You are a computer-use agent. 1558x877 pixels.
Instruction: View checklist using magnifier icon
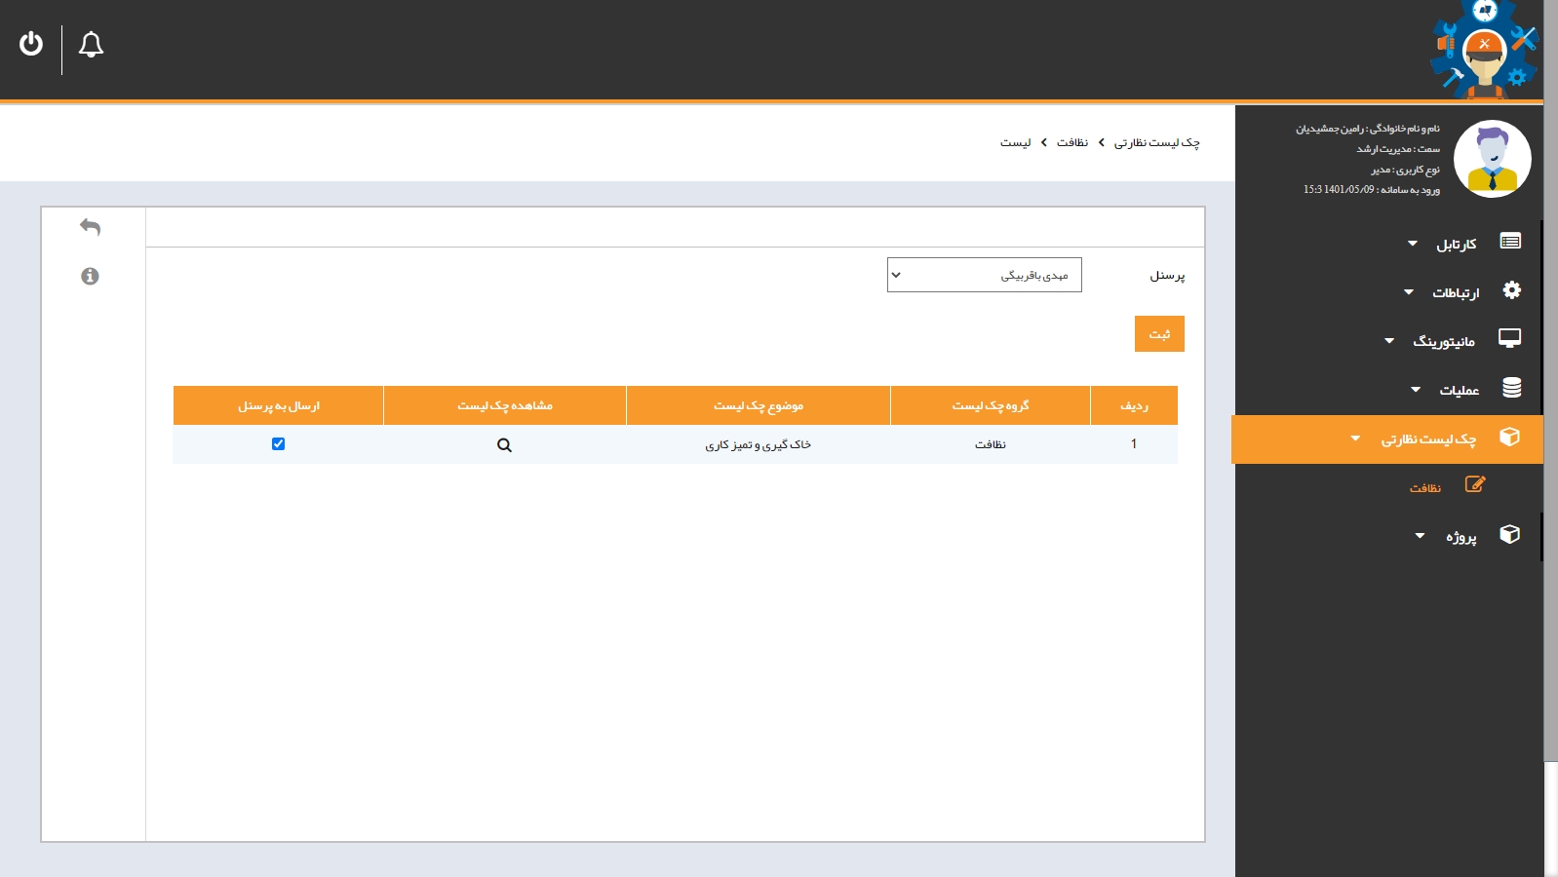[504, 445]
